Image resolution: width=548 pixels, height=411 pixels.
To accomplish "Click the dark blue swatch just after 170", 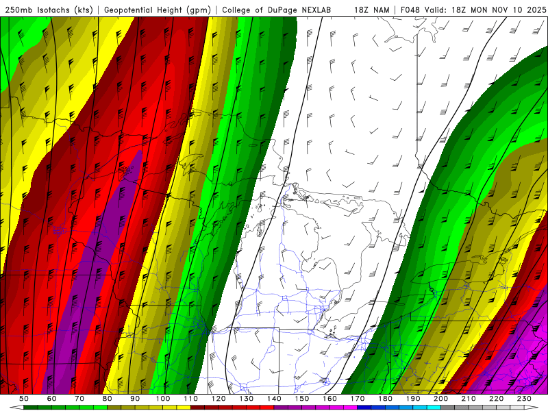I will point(364,407).
